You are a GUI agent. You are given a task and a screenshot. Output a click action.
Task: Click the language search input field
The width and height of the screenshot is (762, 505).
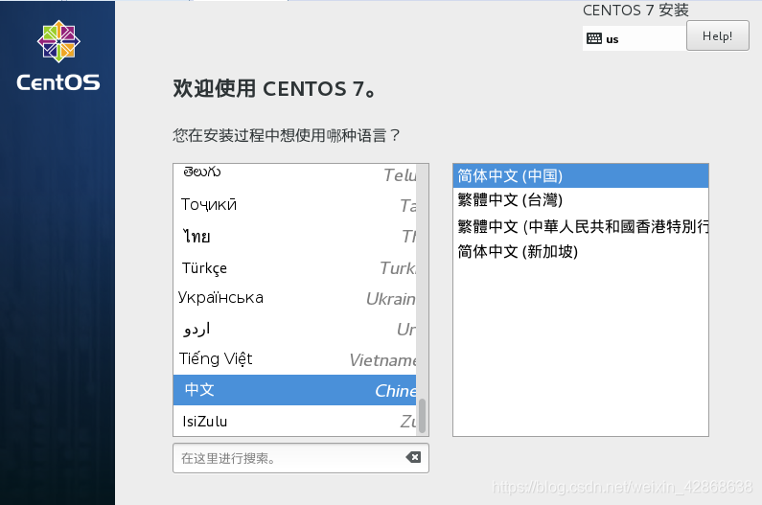click(300, 458)
